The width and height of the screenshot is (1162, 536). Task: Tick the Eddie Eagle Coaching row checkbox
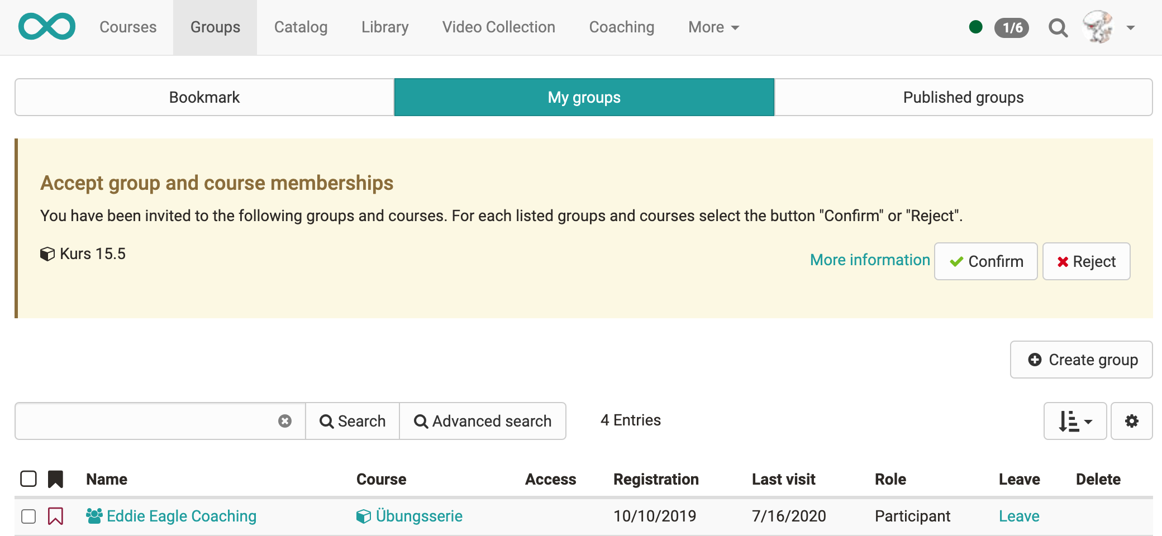click(28, 516)
